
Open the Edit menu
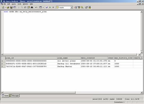pyautogui.click(x=9, y=4)
